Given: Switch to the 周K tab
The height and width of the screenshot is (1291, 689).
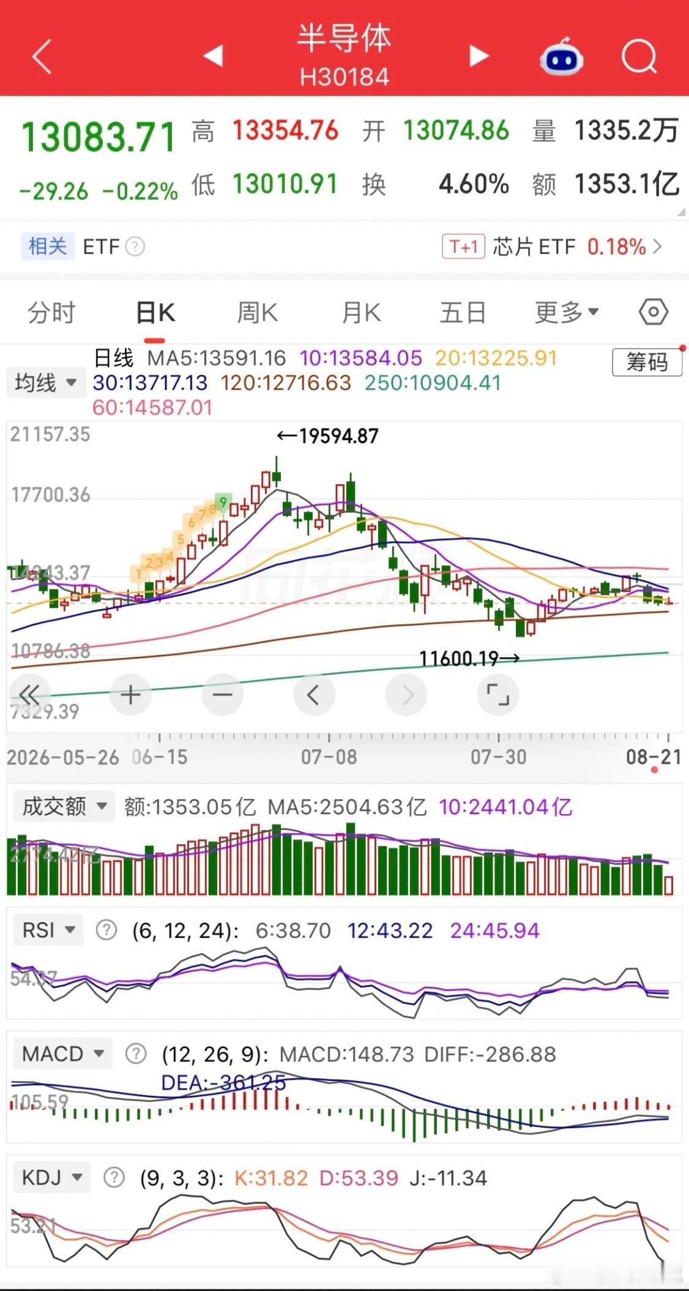Looking at the screenshot, I should point(258,312).
